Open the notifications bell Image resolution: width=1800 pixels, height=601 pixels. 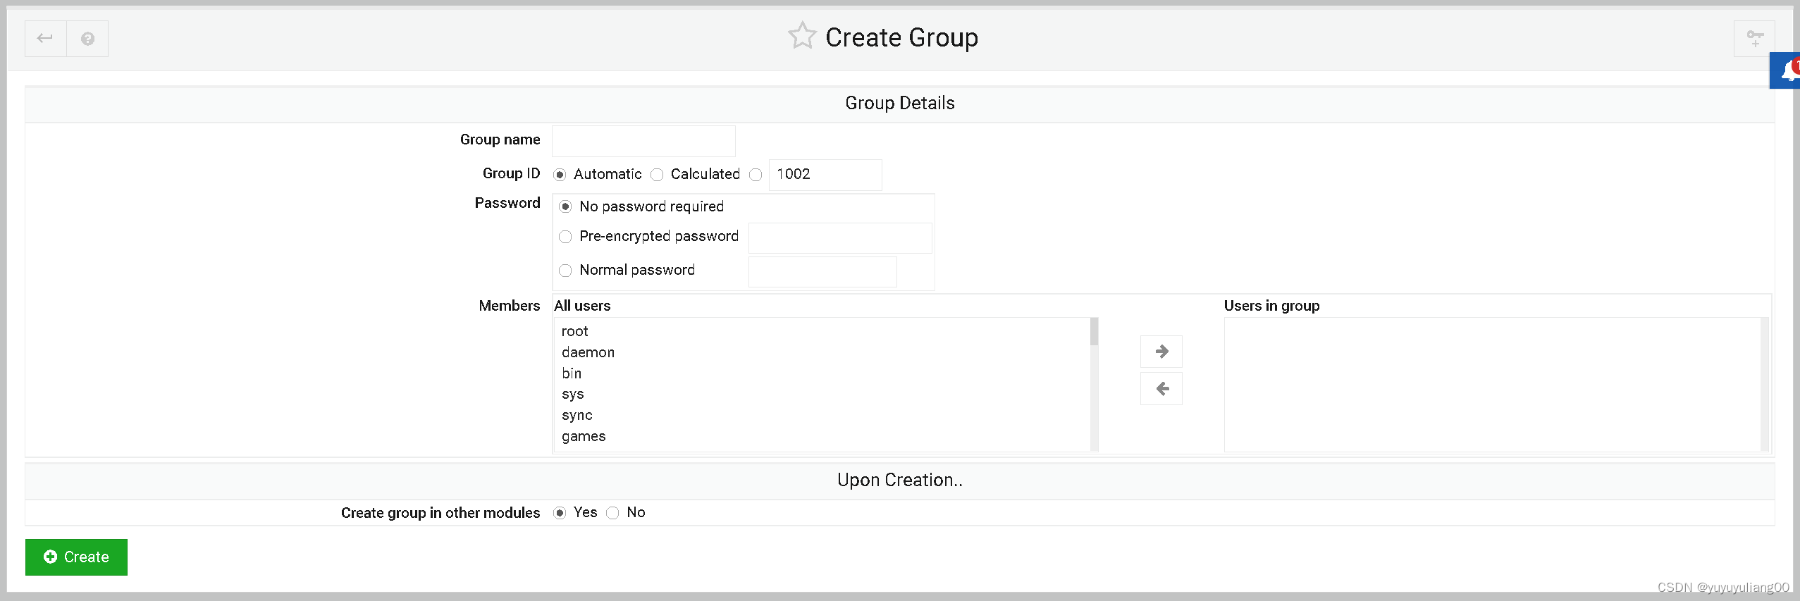tap(1788, 71)
